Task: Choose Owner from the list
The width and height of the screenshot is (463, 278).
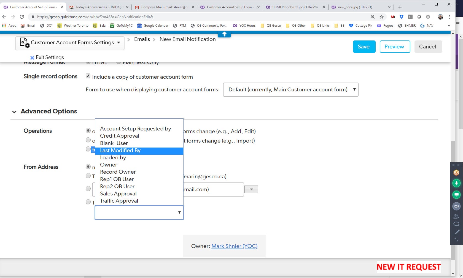Action: tap(139, 165)
